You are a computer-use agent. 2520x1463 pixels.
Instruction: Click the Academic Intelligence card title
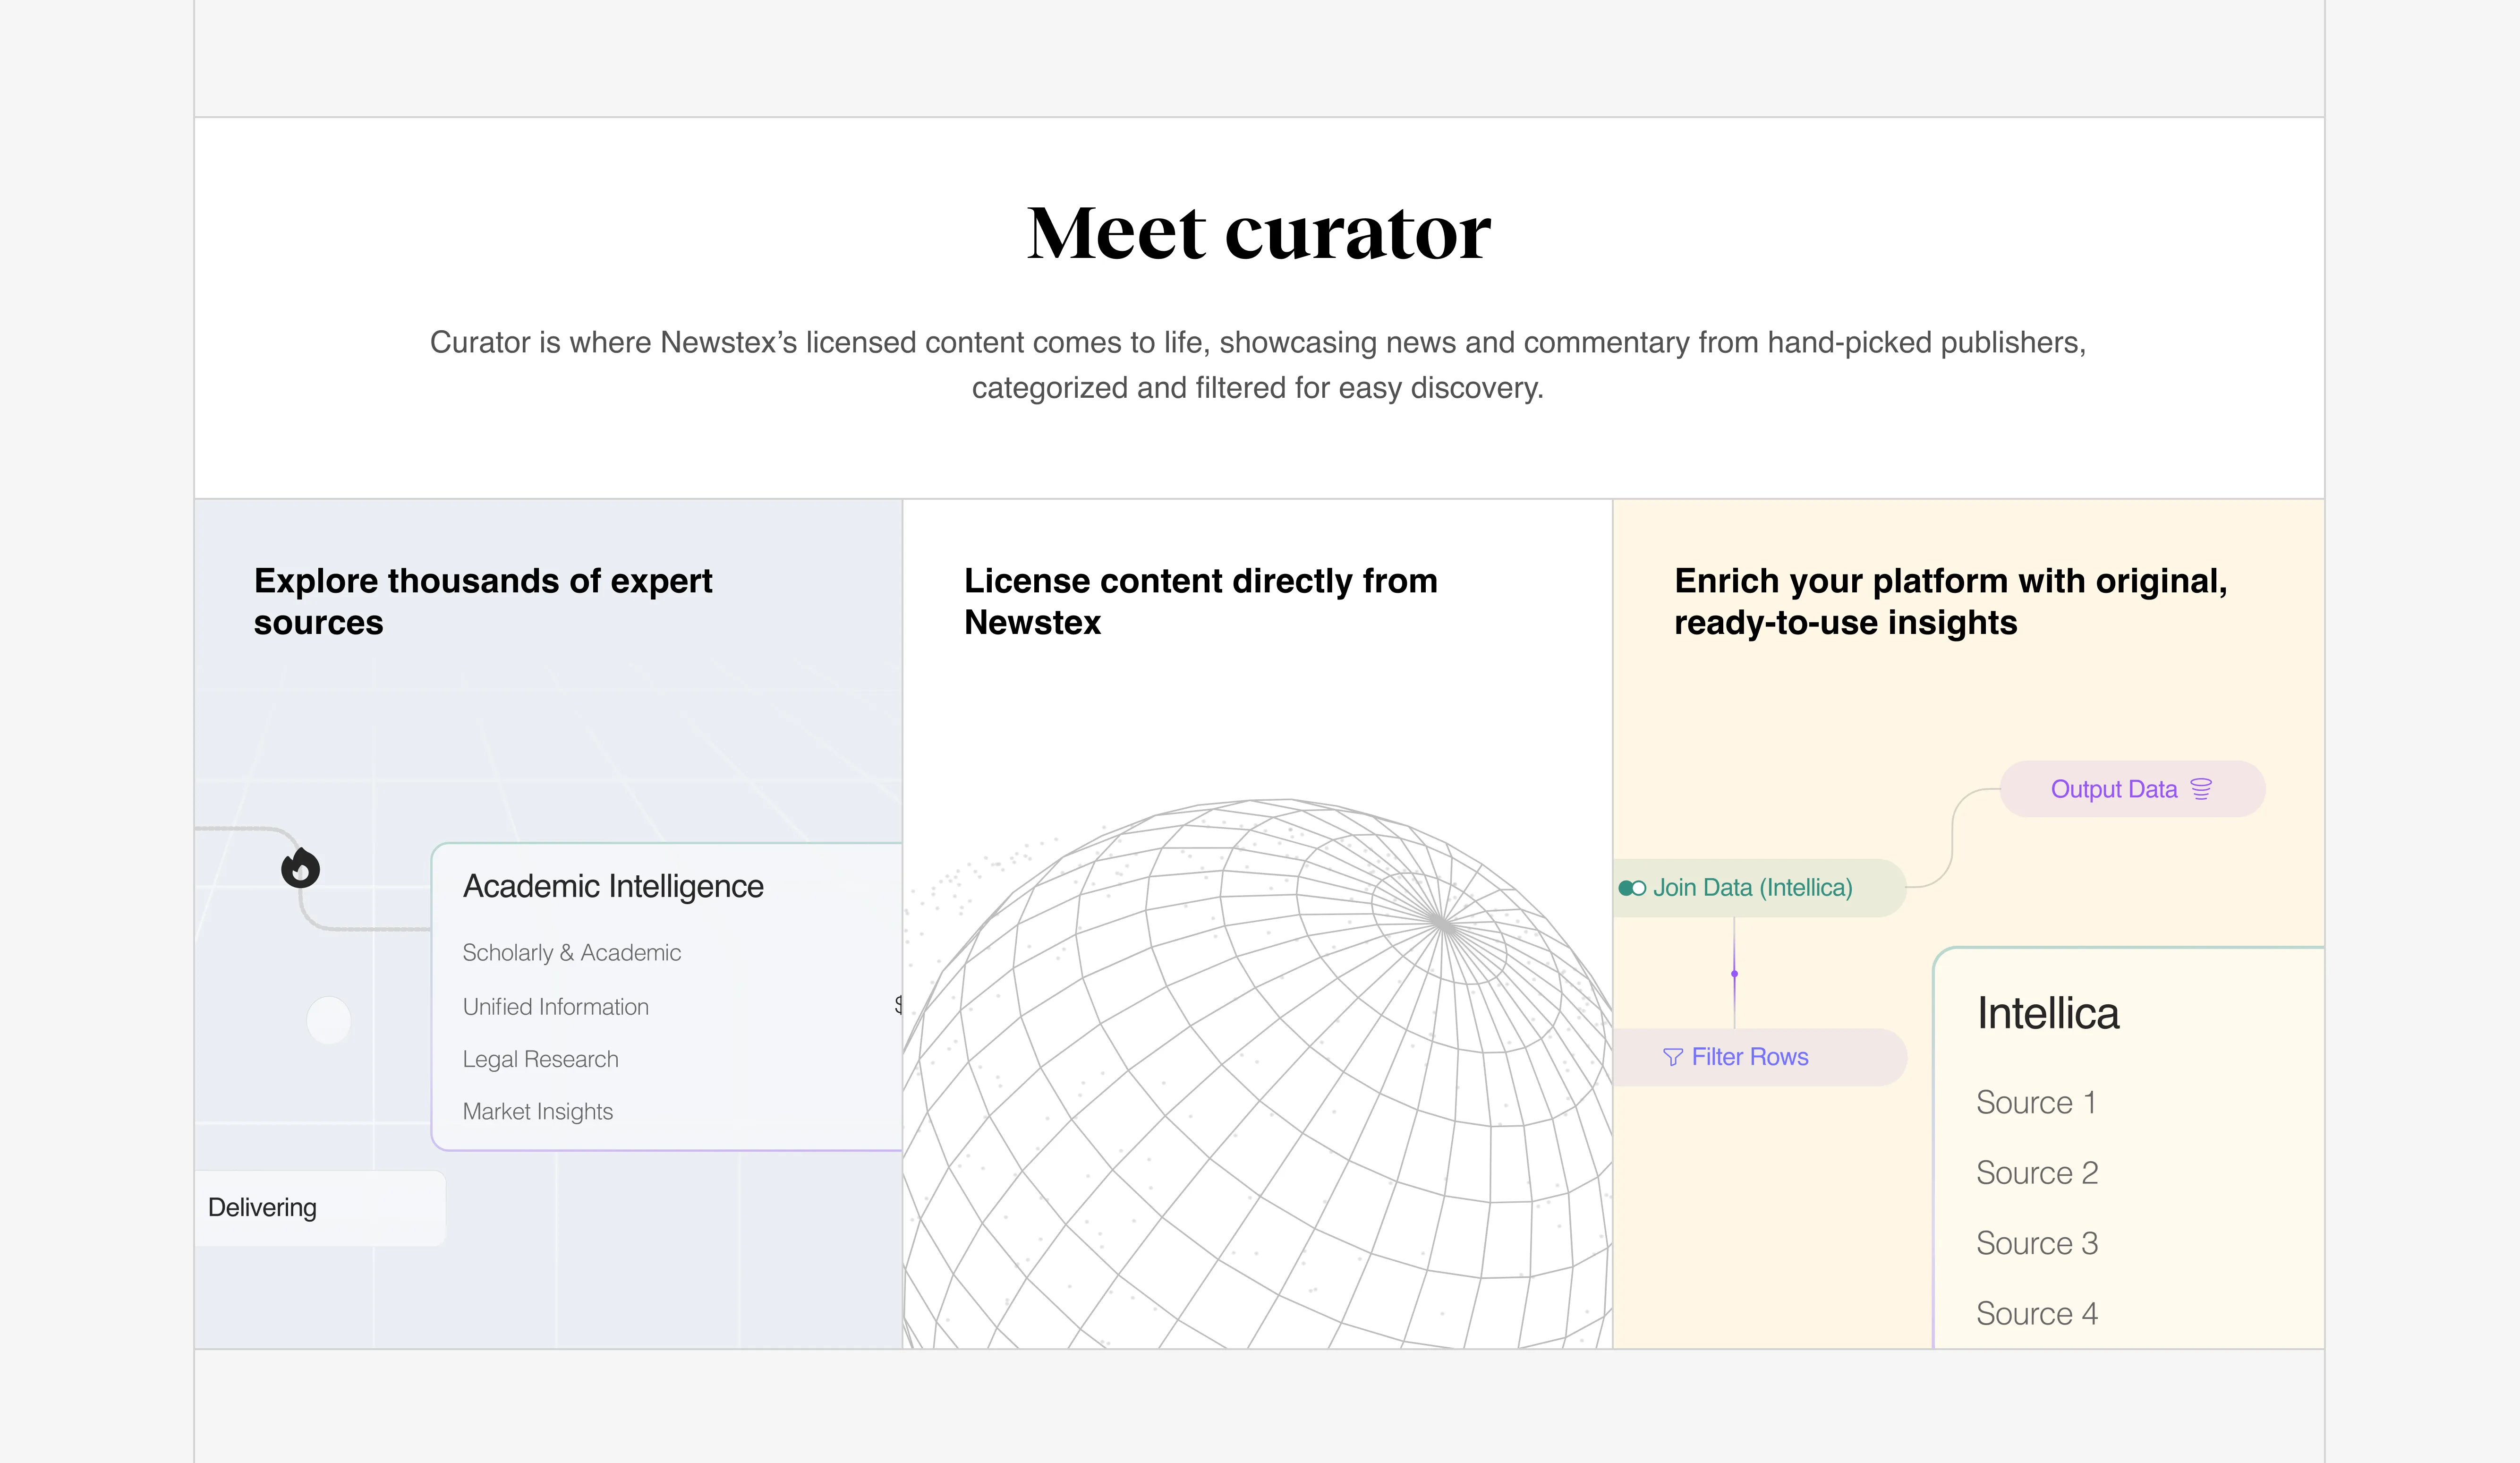point(613,886)
